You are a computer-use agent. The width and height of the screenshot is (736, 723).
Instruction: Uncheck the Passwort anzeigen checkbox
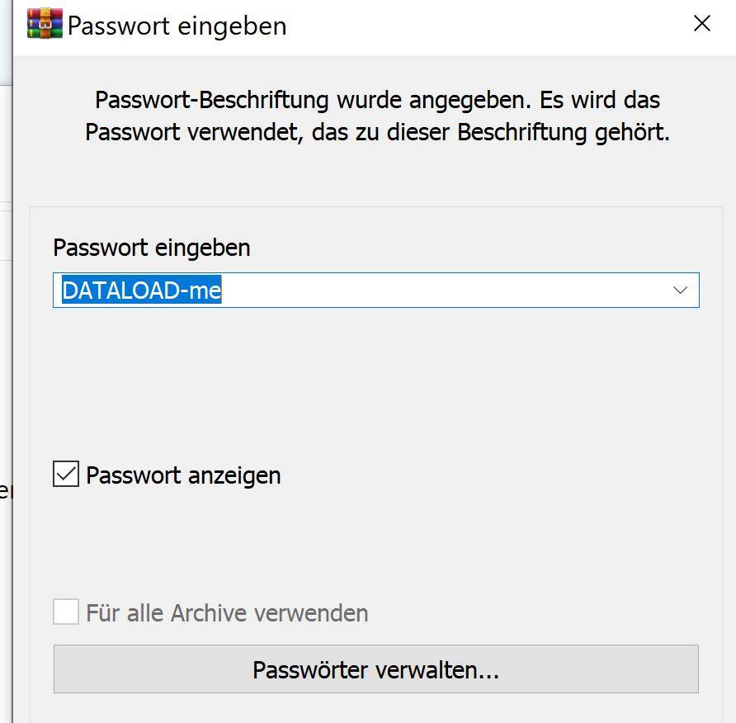[x=66, y=474]
